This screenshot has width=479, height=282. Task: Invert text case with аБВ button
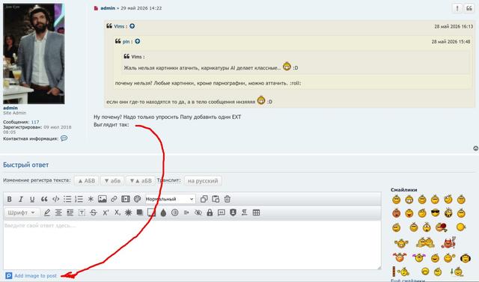[x=141, y=181]
